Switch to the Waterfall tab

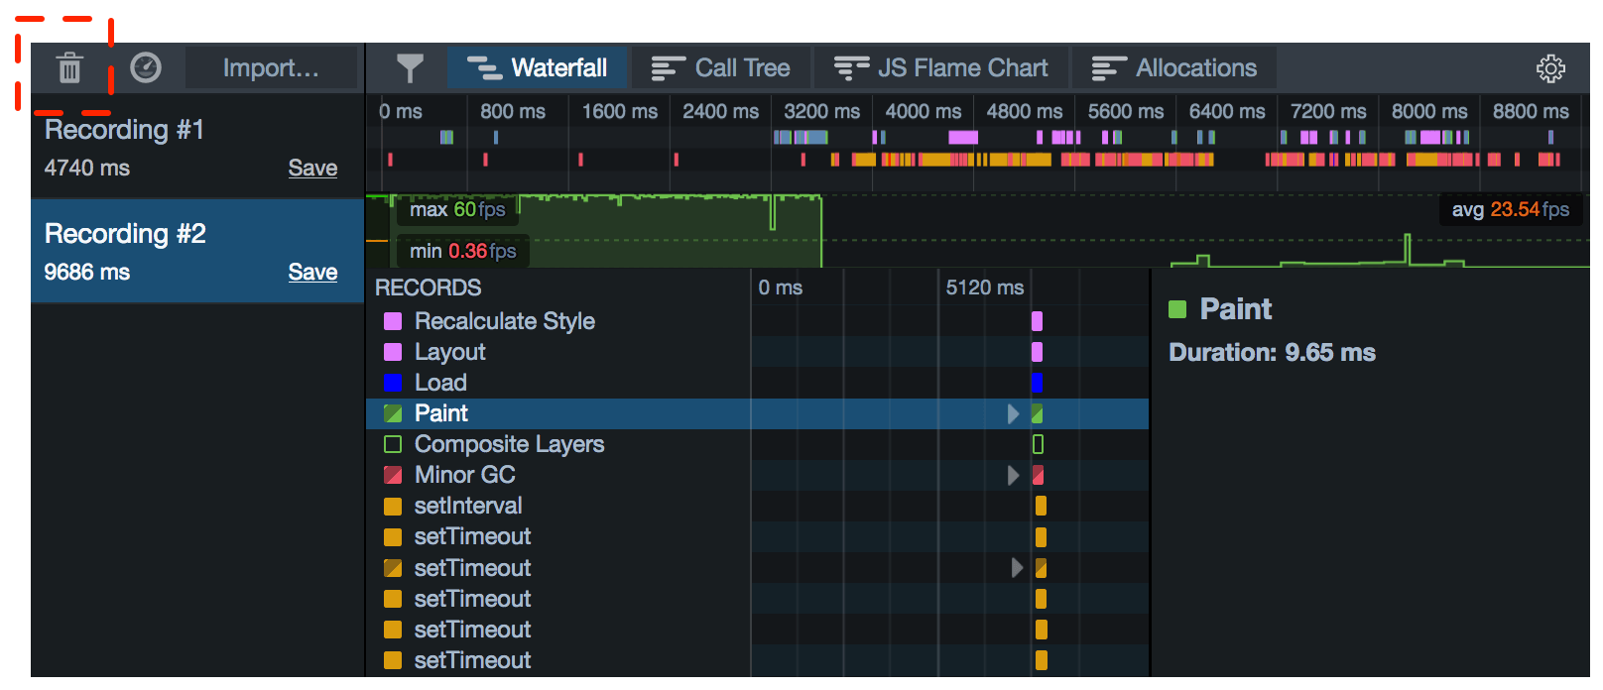coord(537,68)
